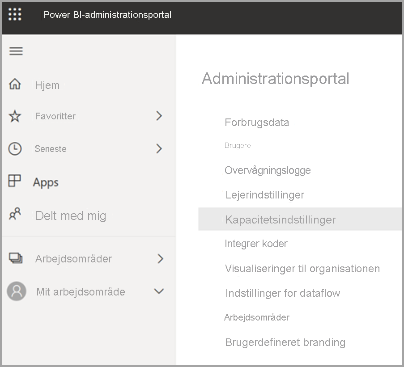Open the app launcher waffle icon

[15, 14]
